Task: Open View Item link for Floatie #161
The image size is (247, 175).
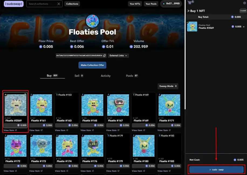Action: click(36, 130)
